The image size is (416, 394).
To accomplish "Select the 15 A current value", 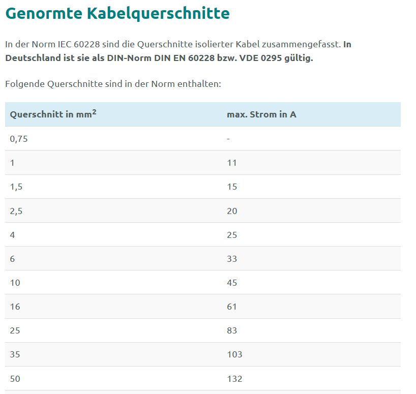I will click(232, 187).
